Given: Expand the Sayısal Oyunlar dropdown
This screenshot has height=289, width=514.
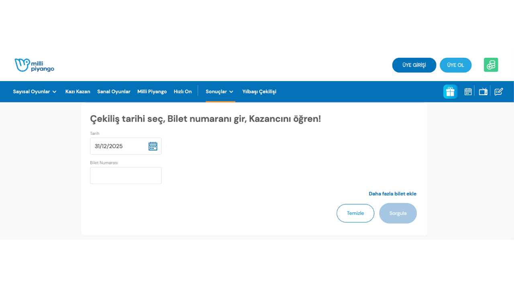Looking at the screenshot, I should click(x=35, y=92).
